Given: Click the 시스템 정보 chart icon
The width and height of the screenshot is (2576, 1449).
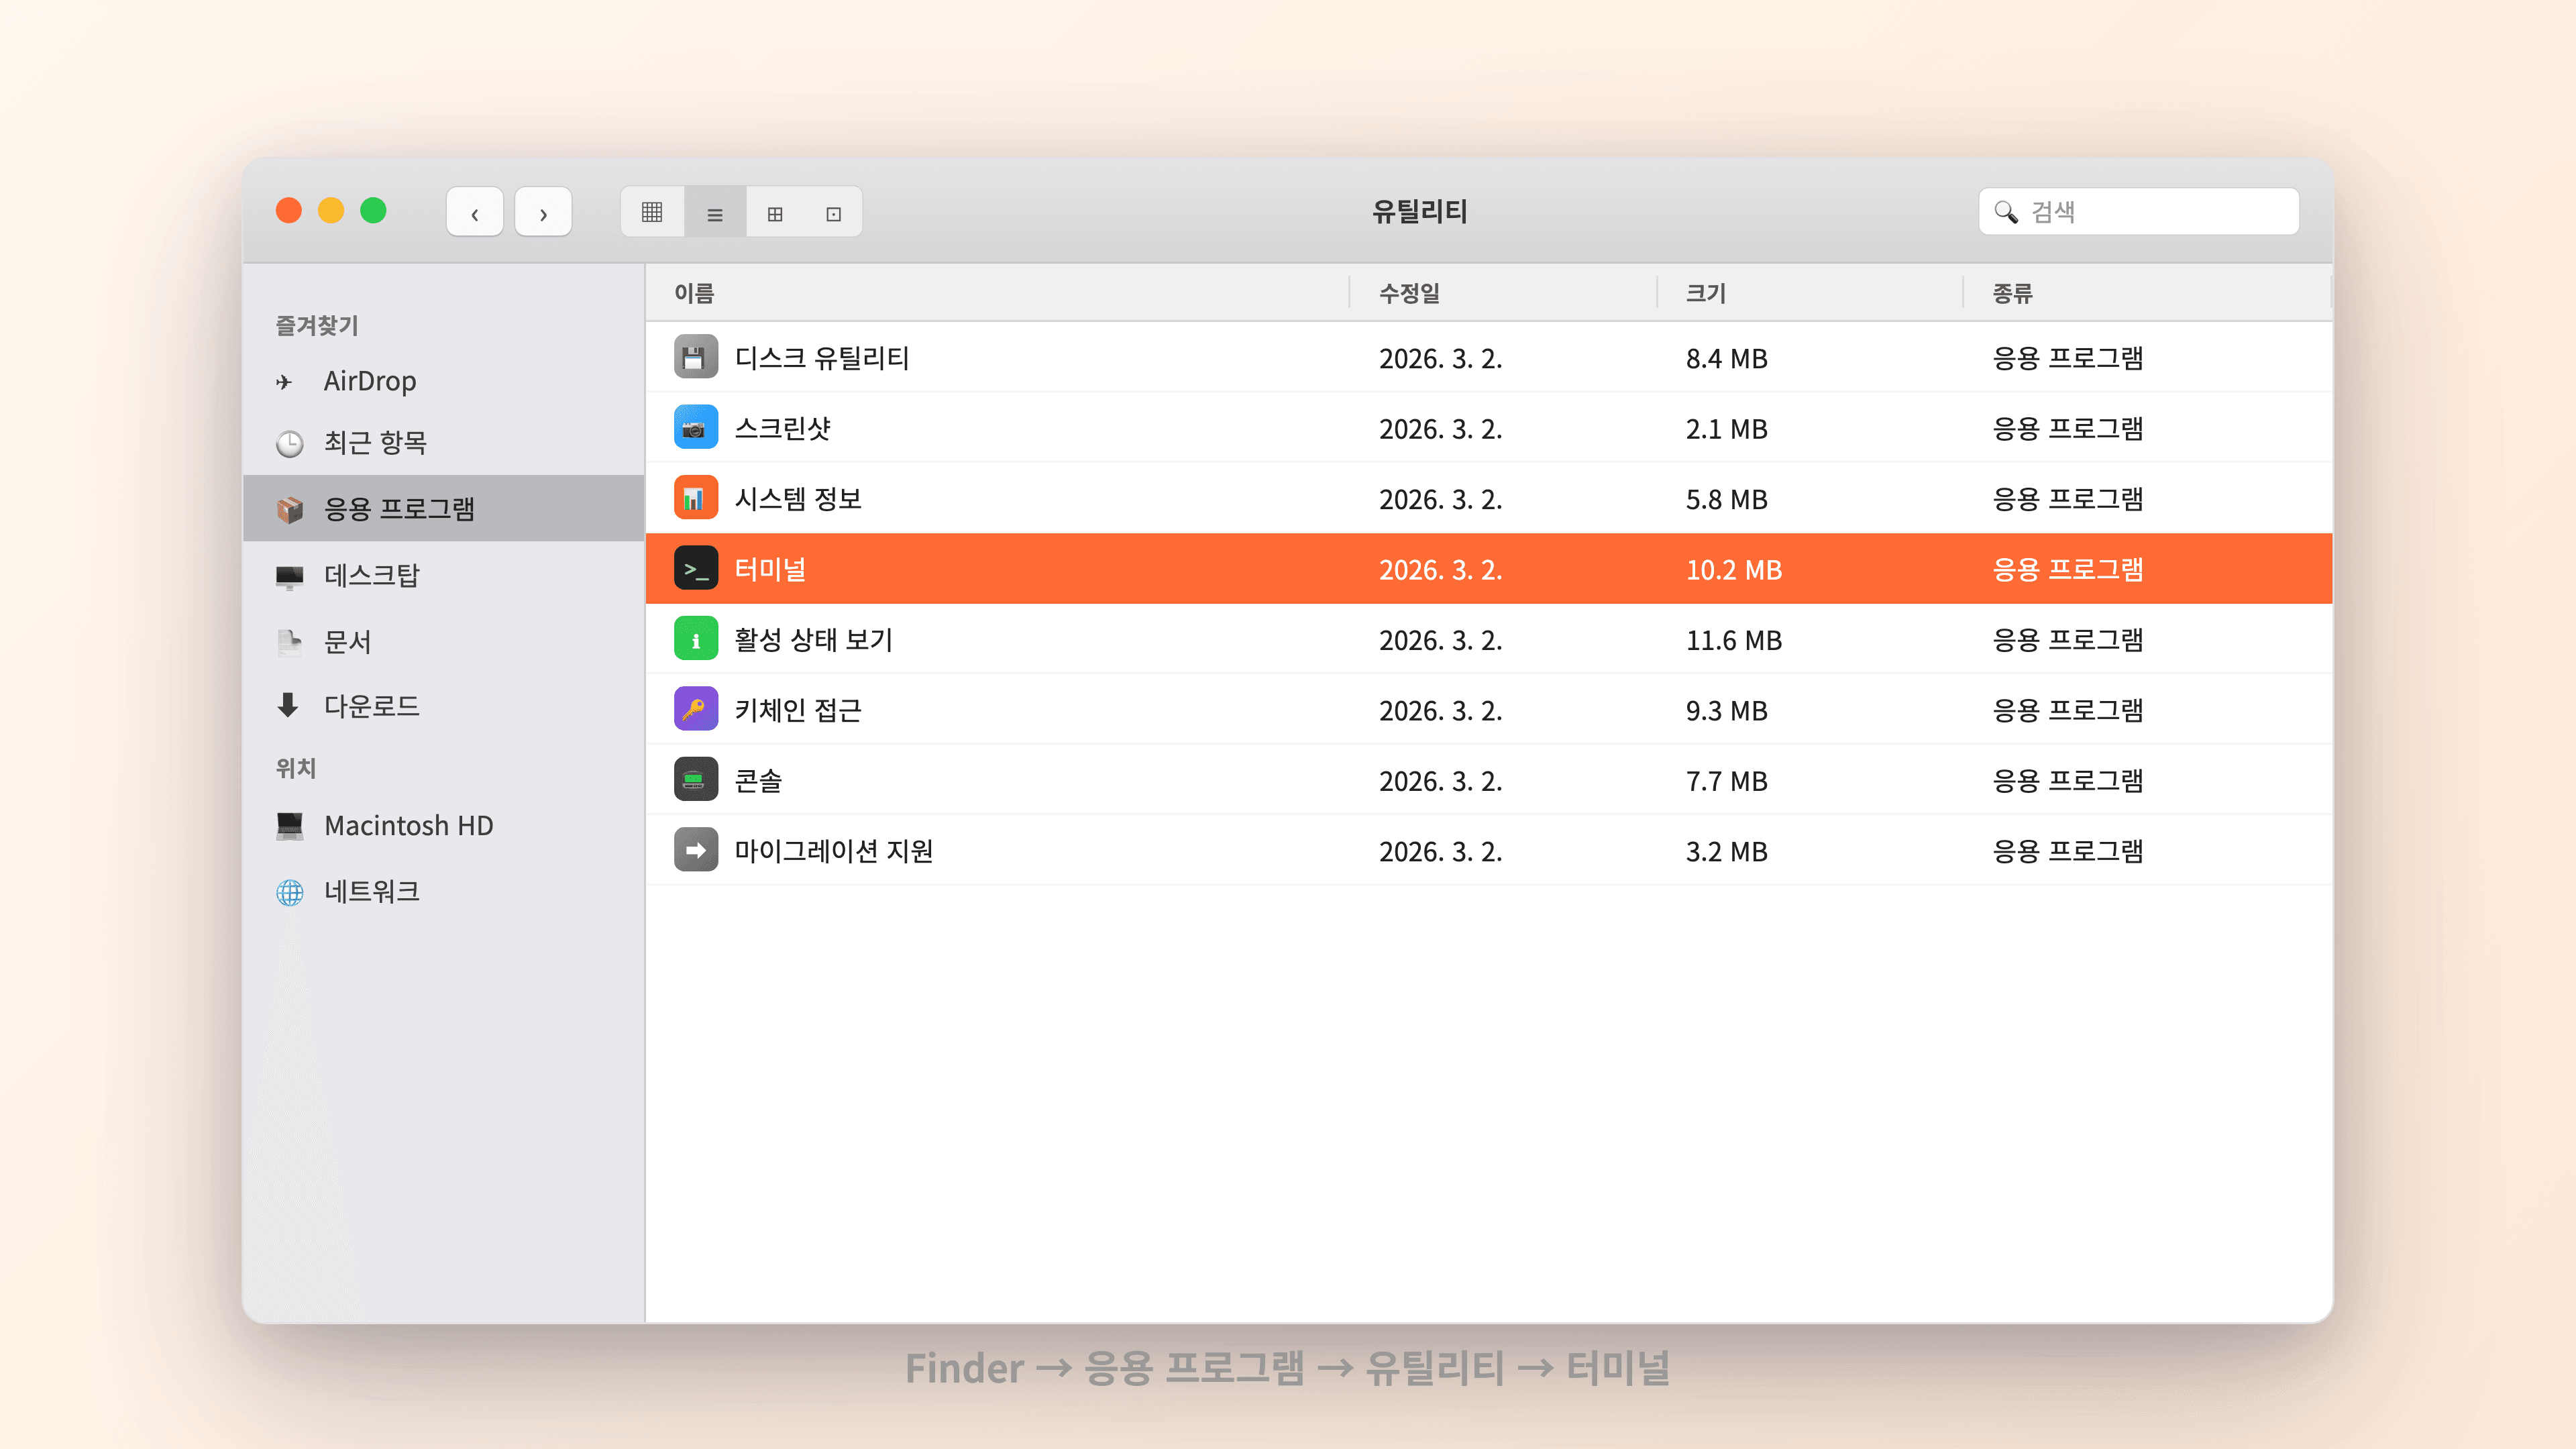Looking at the screenshot, I should (x=696, y=498).
